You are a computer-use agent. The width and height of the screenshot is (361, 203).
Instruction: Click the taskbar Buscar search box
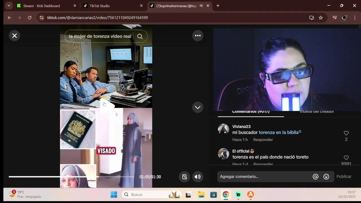(151, 195)
